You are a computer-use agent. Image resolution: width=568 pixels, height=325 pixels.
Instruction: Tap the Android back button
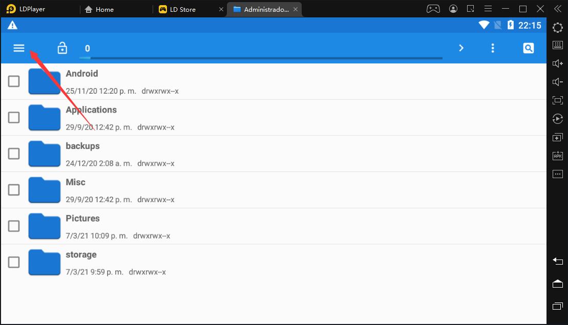click(x=558, y=261)
